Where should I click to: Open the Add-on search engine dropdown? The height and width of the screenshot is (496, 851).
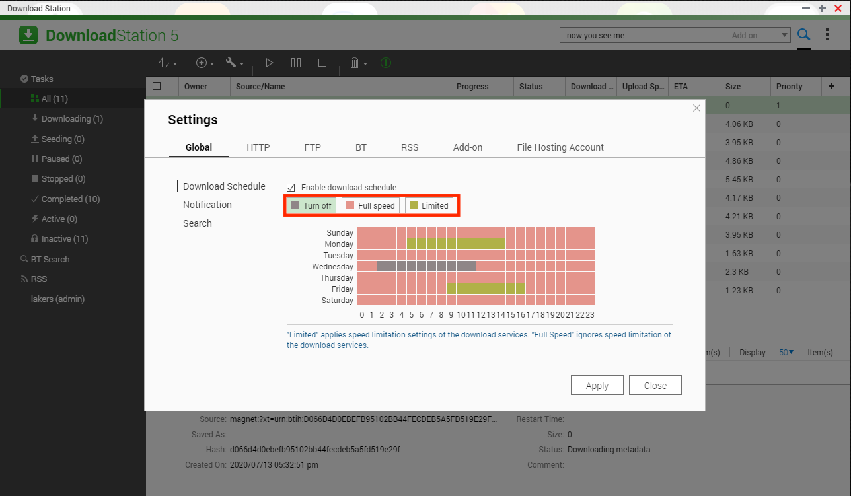(757, 36)
